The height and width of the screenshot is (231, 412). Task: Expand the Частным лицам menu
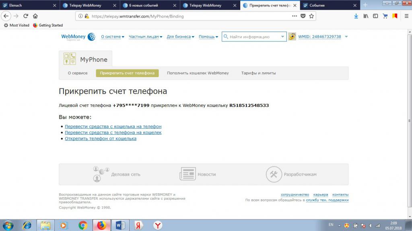pos(145,37)
